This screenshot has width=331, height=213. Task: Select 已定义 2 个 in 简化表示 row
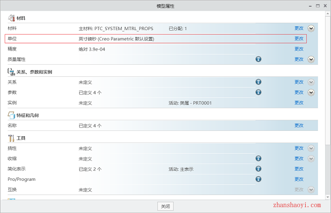pos(90,169)
